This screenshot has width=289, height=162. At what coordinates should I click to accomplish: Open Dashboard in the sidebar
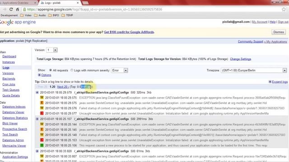tap(9, 56)
